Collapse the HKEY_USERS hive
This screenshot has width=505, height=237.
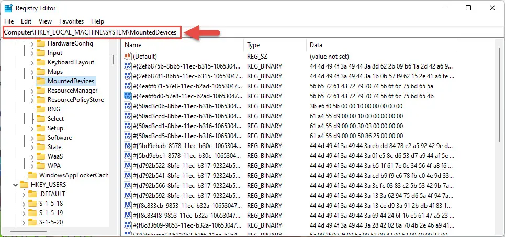point(15,185)
